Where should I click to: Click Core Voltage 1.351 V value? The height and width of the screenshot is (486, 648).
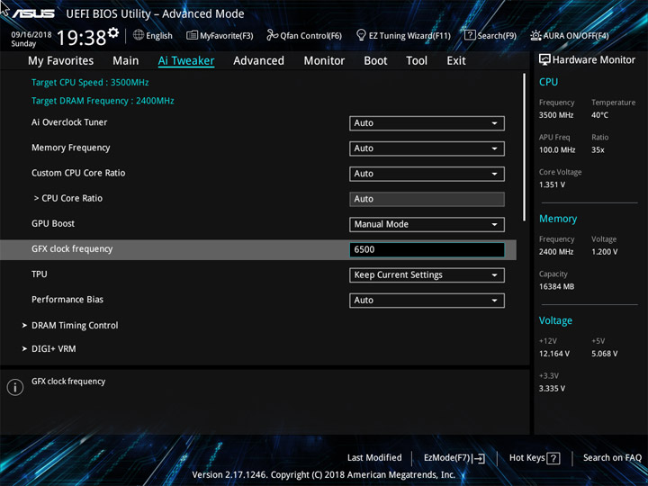coord(552,184)
